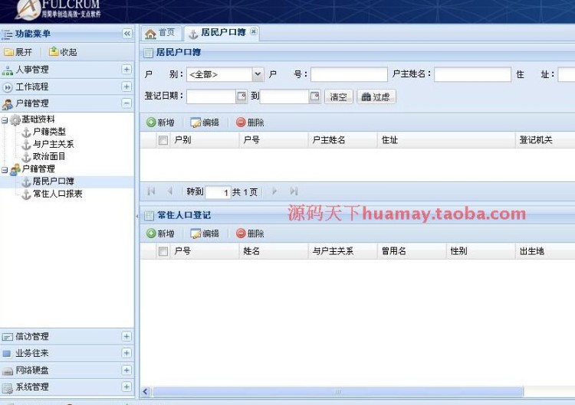The image size is (575, 405).
Task: Open 户籍类型 tree item
Action: [x=49, y=132]
